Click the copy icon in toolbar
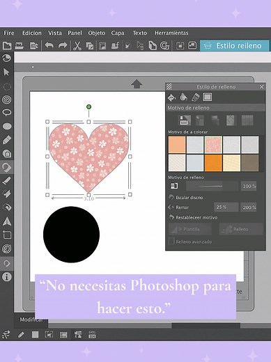The image size is (271, 362). [90, 46]
